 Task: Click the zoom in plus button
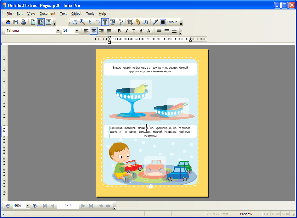[x=35, y=206]
